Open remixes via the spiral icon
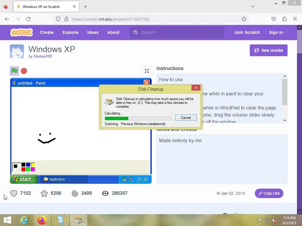Screen dimensions: 302x226 click(x=75, y=193)
